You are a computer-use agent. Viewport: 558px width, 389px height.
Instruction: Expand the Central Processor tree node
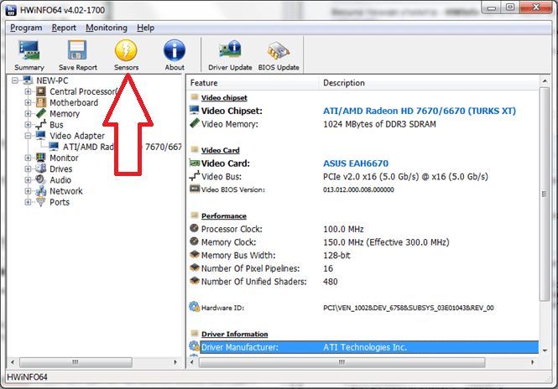28,91
